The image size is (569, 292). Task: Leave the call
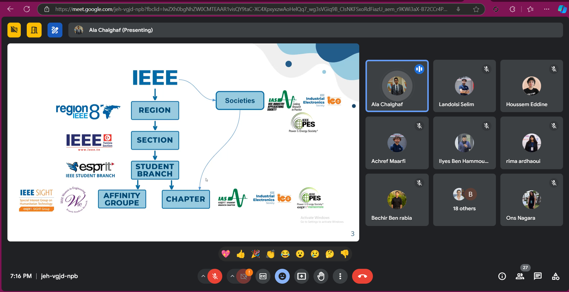pyautogui.click(x=362, y=276)
